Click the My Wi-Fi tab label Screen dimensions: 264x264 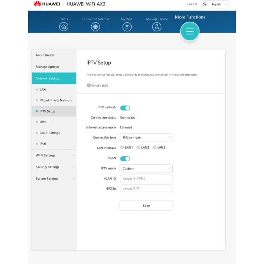click(127, 19)
